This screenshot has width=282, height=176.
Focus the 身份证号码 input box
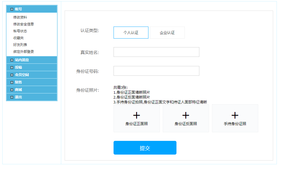(x=156, y=71)
